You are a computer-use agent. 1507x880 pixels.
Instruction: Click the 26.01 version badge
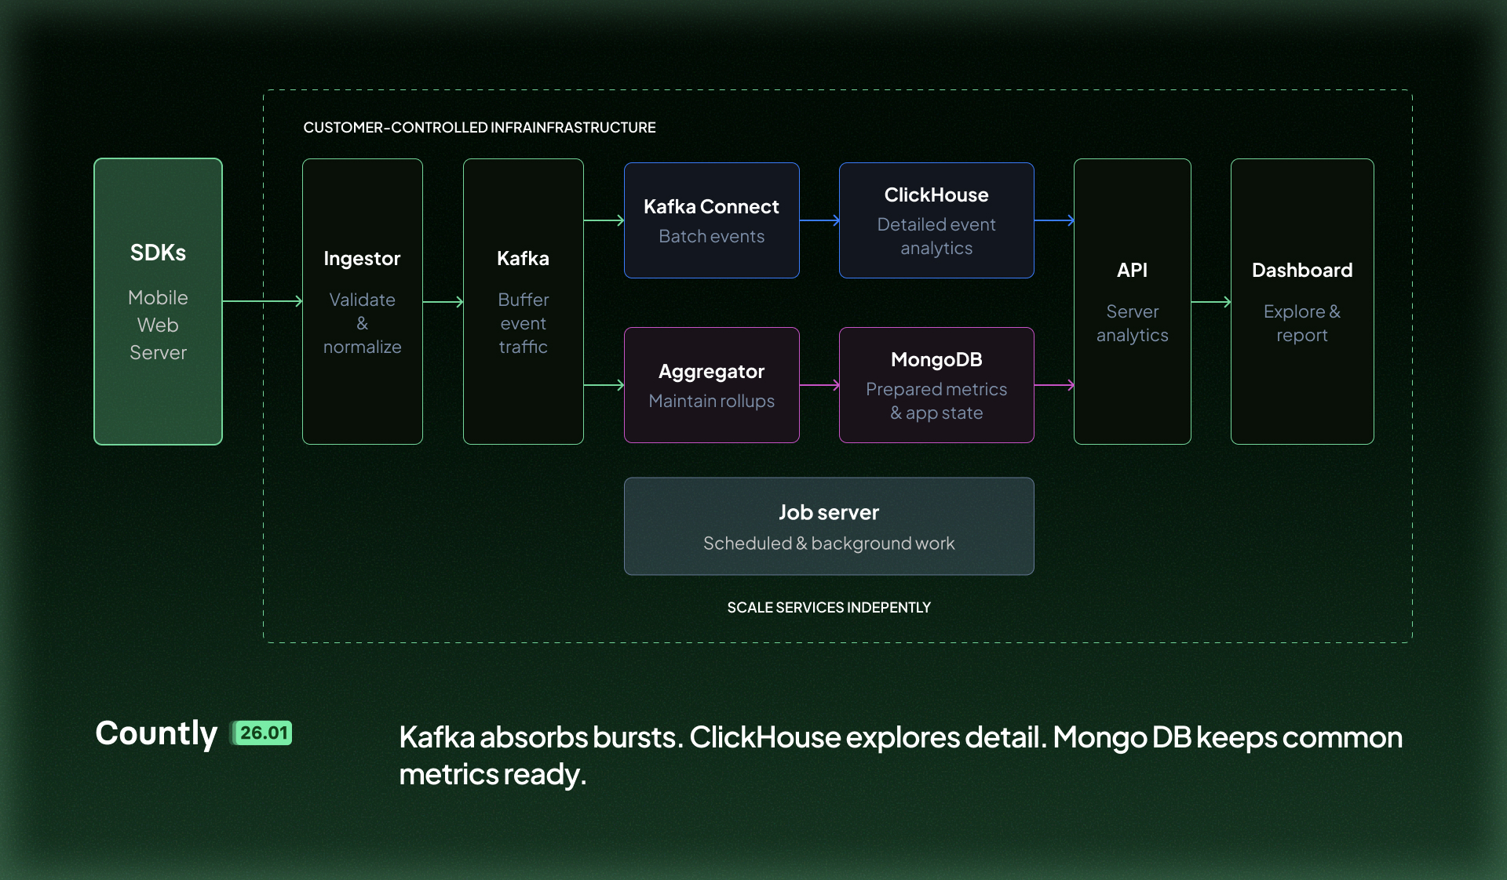[x=263, y=733]
